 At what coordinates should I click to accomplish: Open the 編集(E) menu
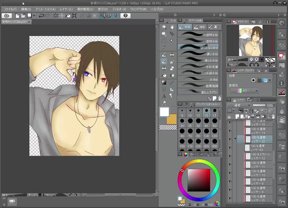tap(26, 9)
